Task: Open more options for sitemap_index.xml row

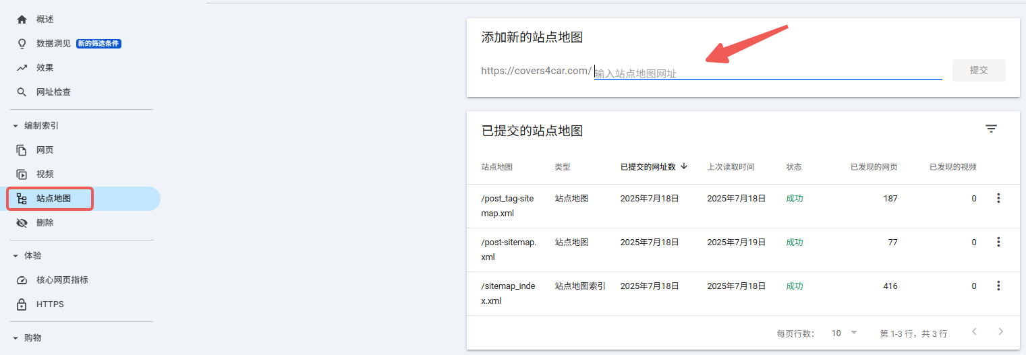Action: (x=998, y=286)
